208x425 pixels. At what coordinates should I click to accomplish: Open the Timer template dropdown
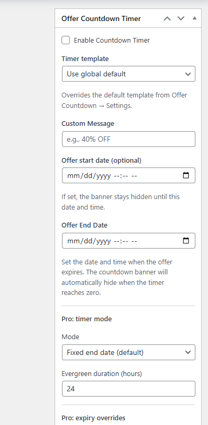[x=129, y=74]
